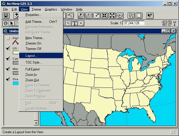
Task: Click Zoom to Selected features icon
Action: [x=97, y=16]
